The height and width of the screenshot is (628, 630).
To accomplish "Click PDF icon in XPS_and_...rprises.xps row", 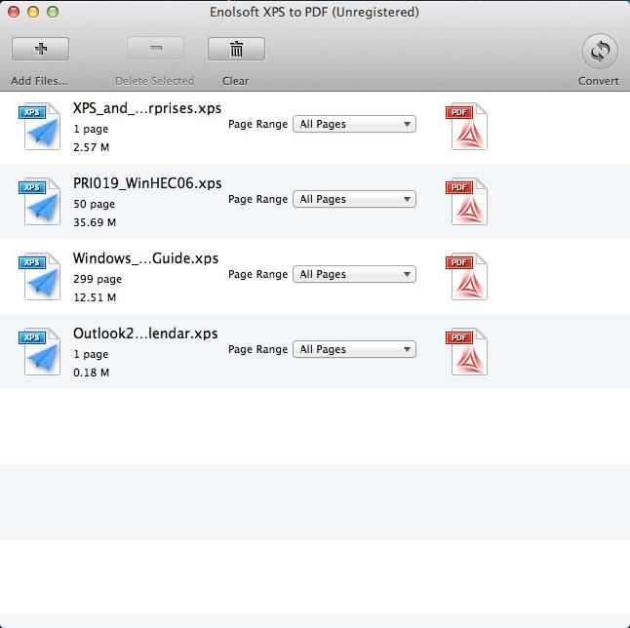I will coord(466,126).
